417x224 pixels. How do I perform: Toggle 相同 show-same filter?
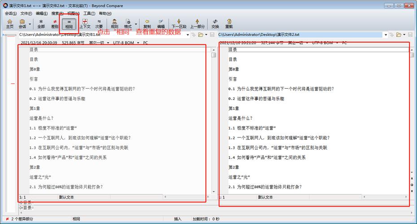(x=69, y=24)
